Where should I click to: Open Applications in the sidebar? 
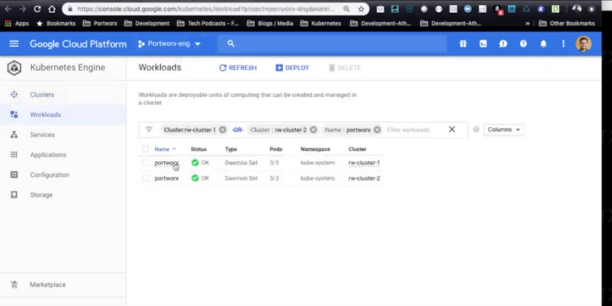pyautogui.click(x=48, y=155)
